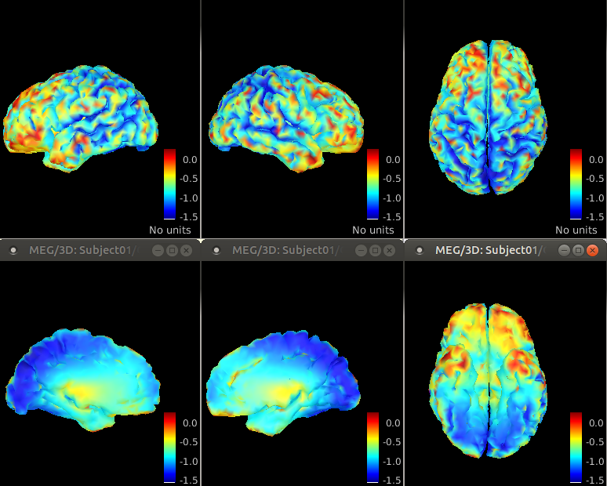Click the top-right top-view cortex surface

coord(488,118)
